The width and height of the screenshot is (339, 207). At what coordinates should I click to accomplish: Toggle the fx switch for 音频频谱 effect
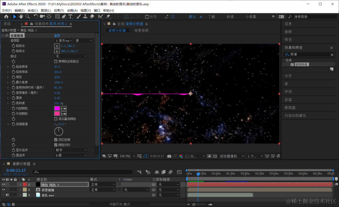pyautogui.click(x=7, y=35)
